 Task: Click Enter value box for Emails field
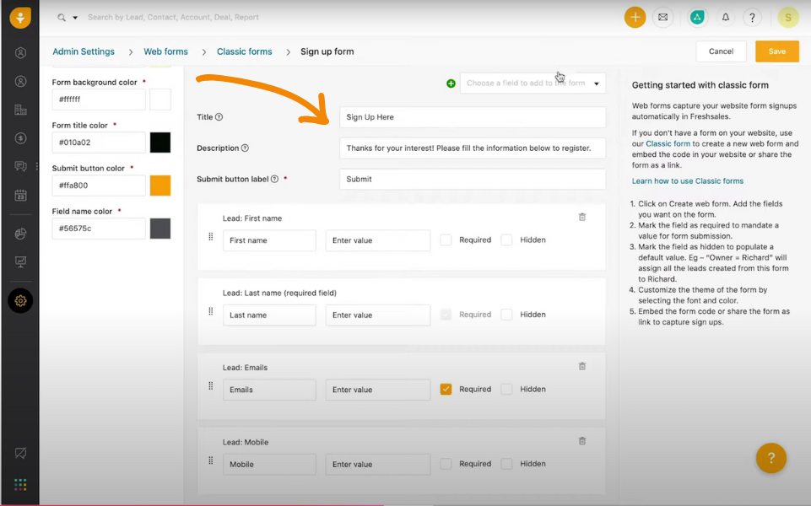[x=378, y=390]
